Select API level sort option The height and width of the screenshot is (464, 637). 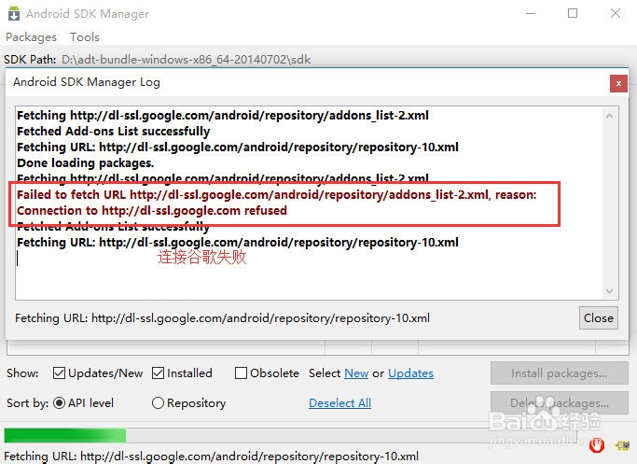tap(60, 403)
